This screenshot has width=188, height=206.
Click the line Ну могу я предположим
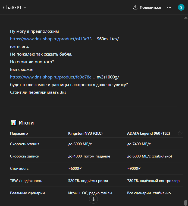[35, 31]
